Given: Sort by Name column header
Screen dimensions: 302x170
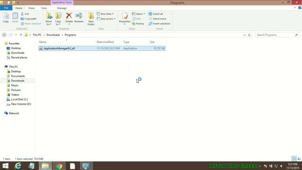Looking at the screenshot, I should [x=67, y=42].
